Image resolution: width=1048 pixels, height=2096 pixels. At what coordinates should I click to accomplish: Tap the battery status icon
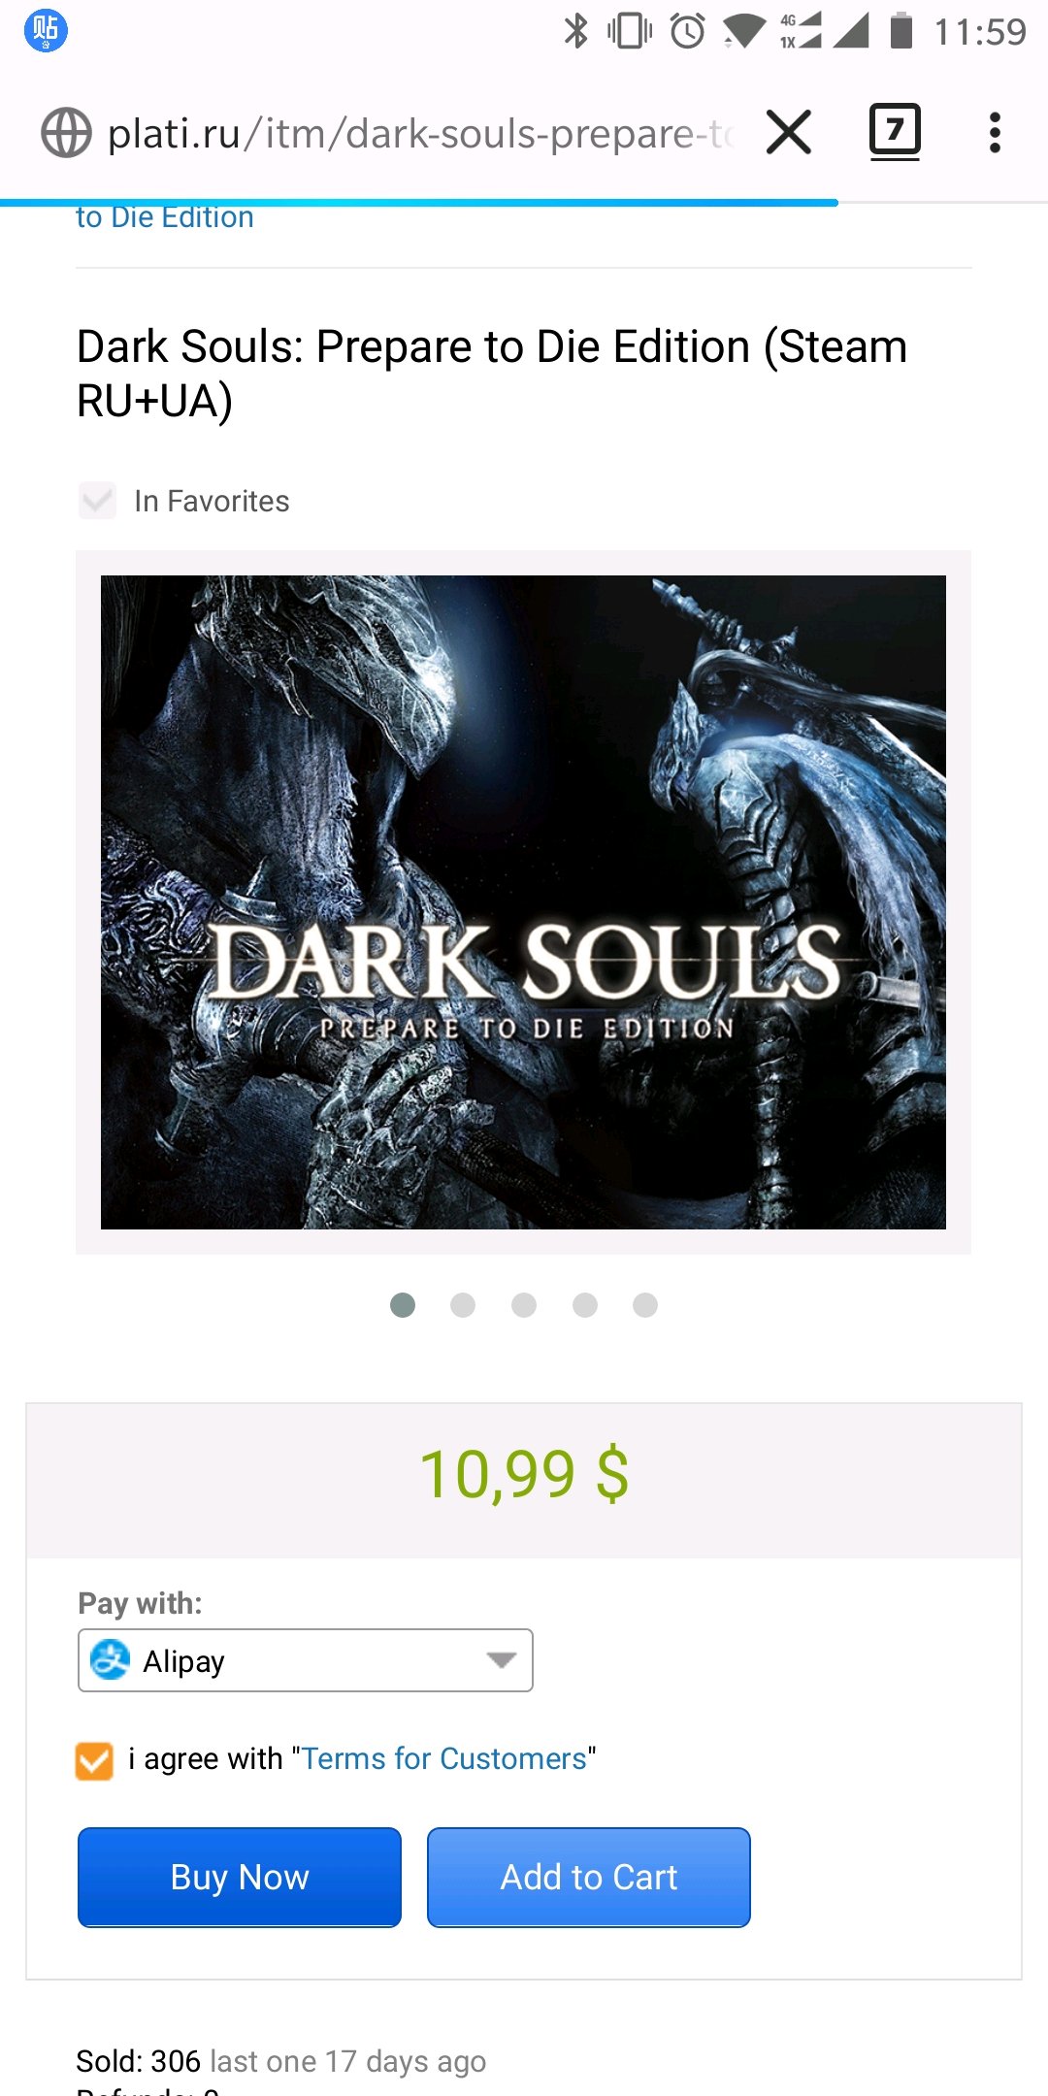[901, 30]
